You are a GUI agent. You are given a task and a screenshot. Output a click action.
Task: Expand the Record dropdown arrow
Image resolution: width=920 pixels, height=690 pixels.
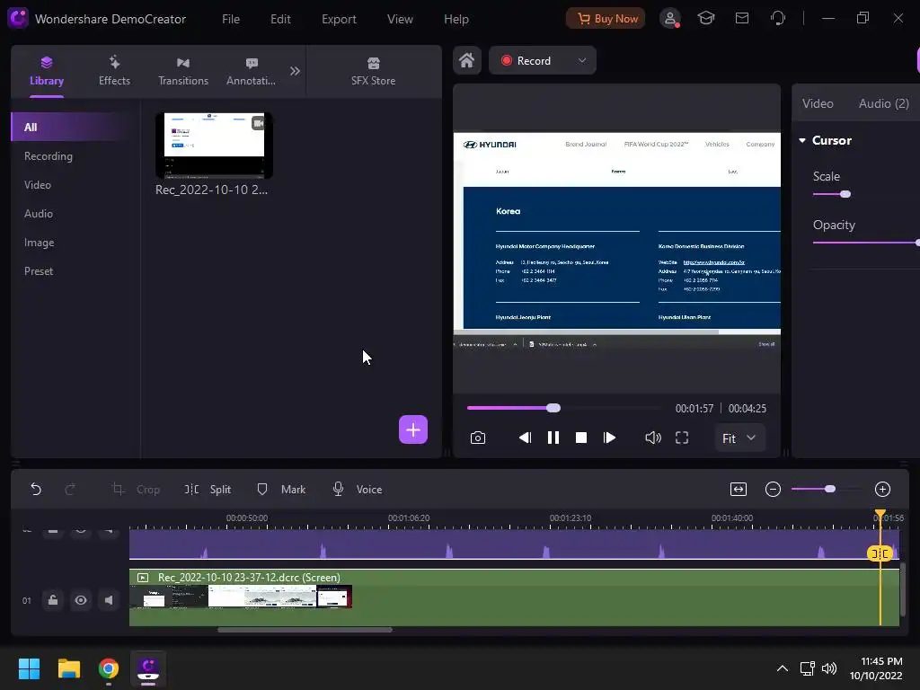tap(582, 60)
